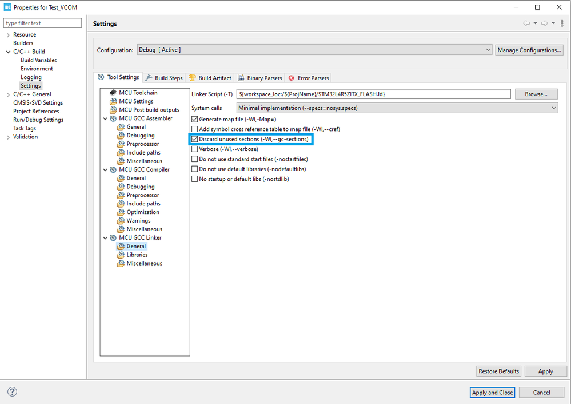Expand the C/C++ General tree node

coord(8,94)
